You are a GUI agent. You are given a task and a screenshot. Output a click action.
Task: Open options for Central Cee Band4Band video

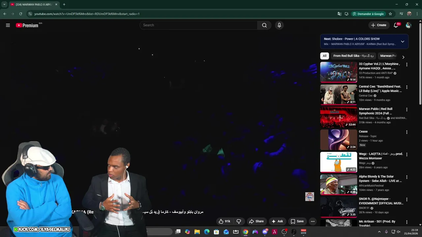[407, 87]
